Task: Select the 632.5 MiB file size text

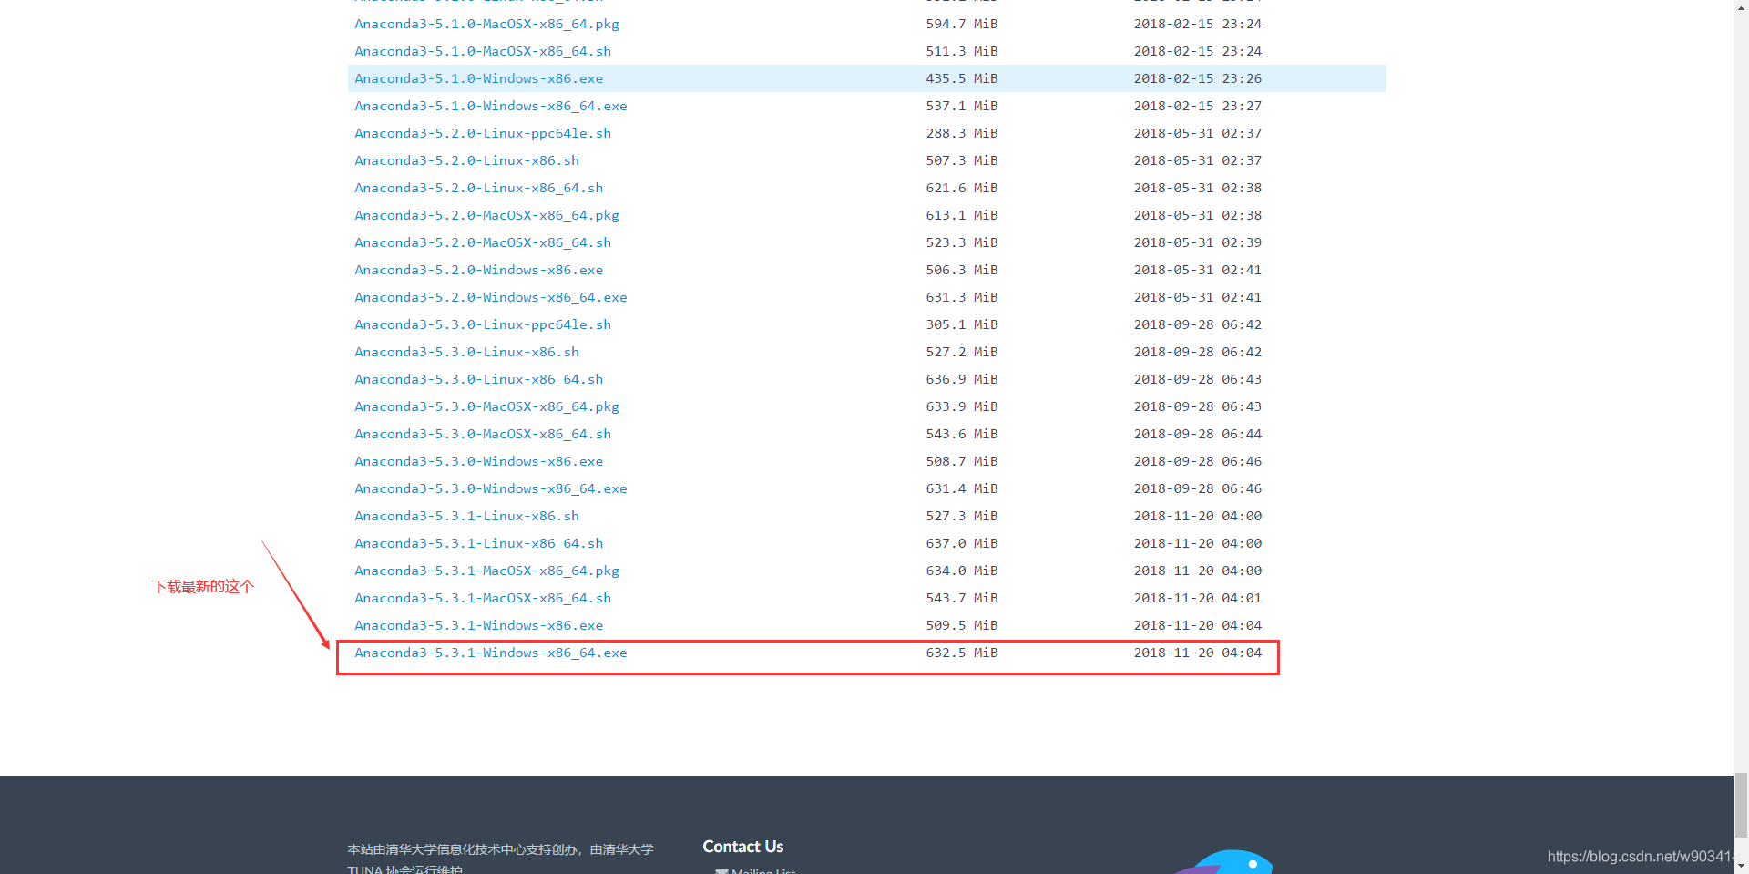Action: coord(962,653)
